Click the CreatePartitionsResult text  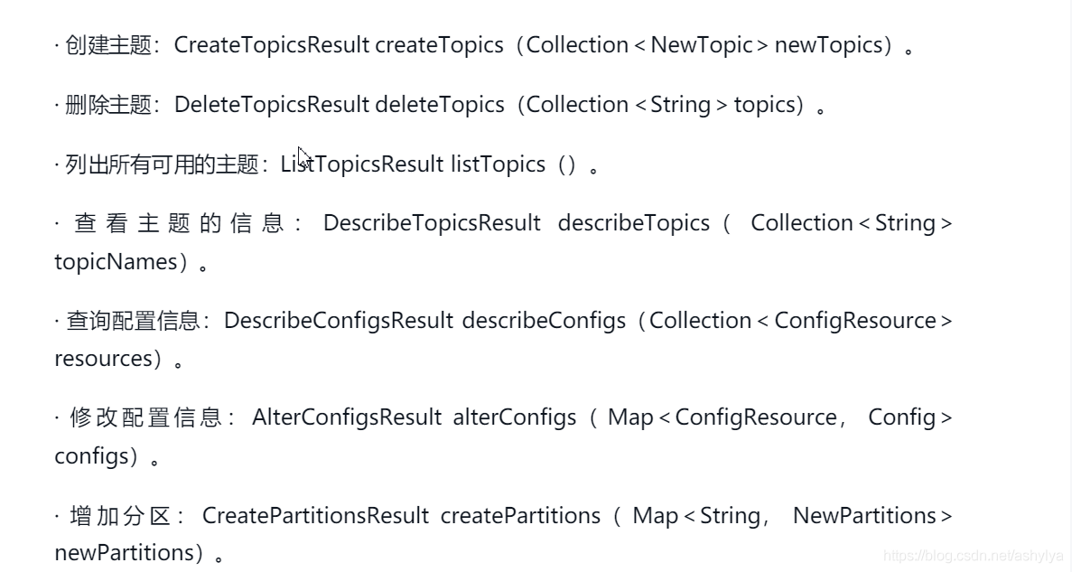point(315,516)
